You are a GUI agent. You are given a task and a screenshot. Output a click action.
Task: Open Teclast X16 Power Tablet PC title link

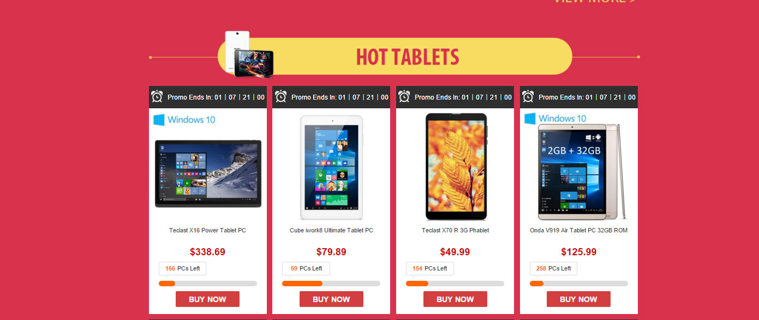click(x=208, y=230)
